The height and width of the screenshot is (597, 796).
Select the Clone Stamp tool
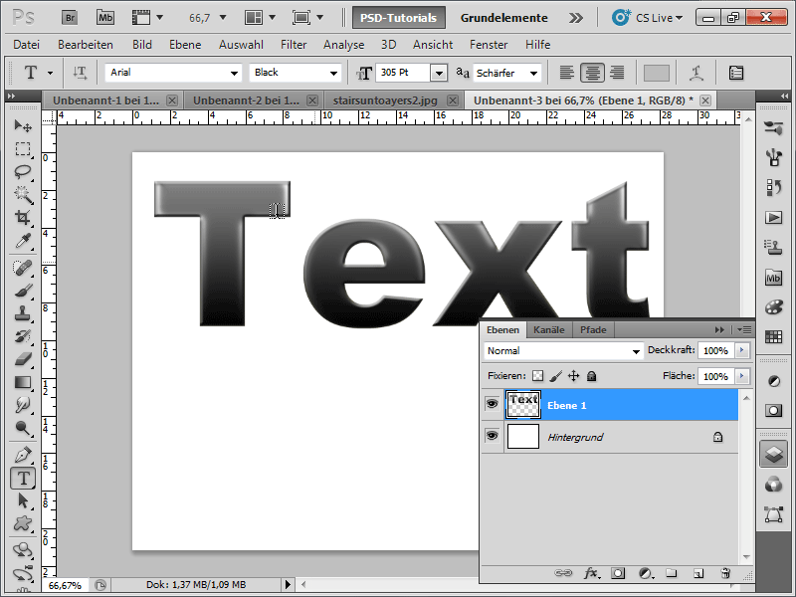pyautogui.click(x=23, y=313)
